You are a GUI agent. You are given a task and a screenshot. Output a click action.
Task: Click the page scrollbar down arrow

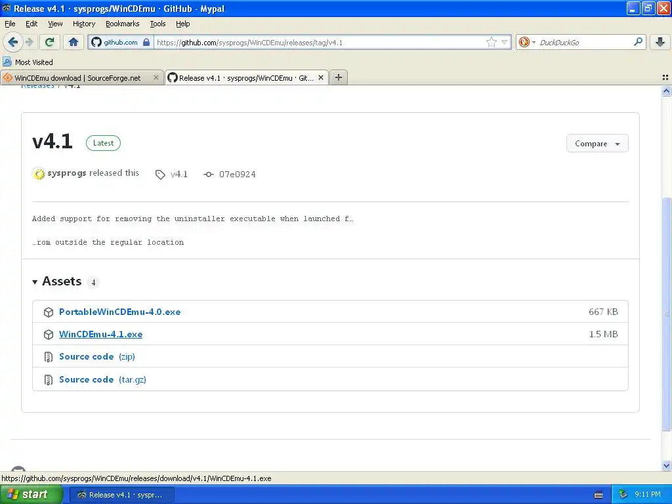click(x=666, y=465)
